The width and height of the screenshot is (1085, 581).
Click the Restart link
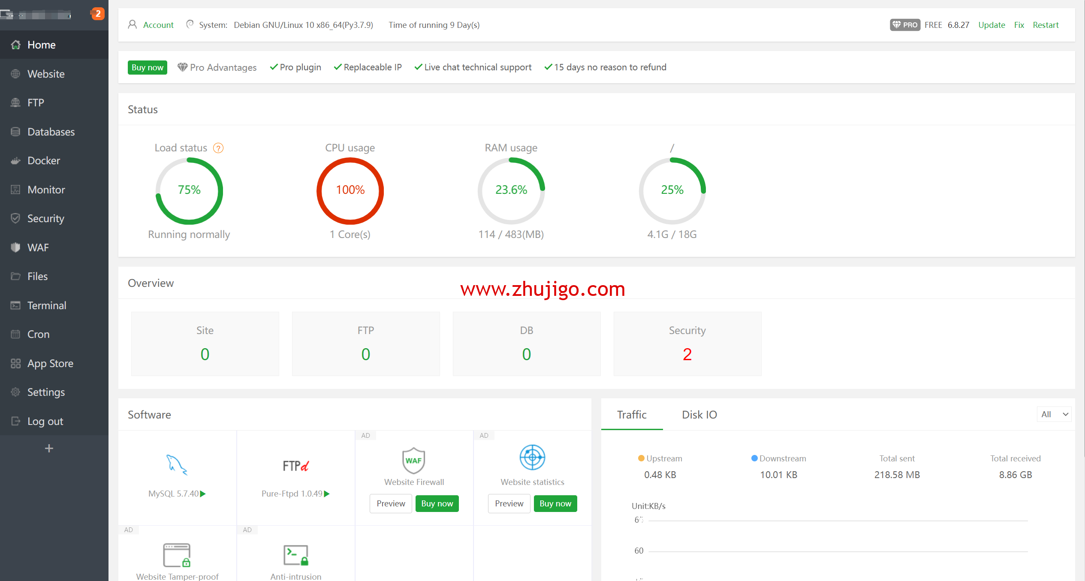pos(1046,25)
